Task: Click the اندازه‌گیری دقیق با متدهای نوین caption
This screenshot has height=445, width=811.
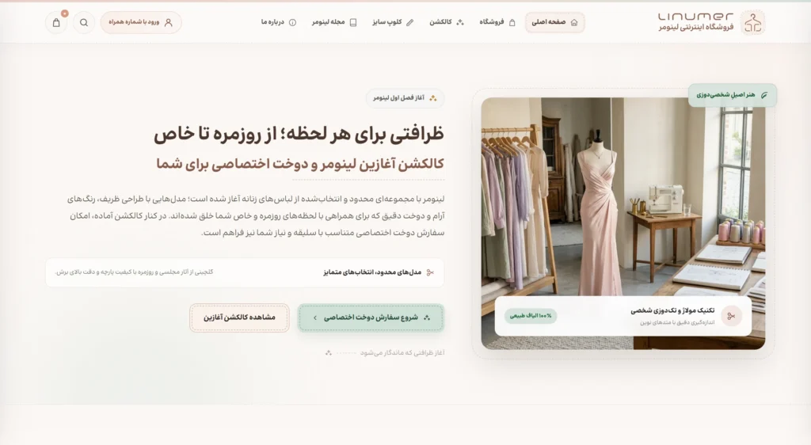Action: tap(677, 322)
